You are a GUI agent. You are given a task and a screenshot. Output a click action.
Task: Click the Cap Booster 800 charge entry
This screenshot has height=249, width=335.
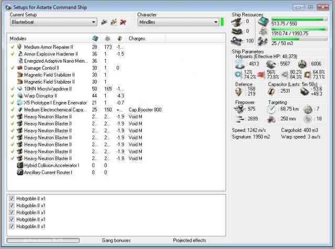point(145,109)
